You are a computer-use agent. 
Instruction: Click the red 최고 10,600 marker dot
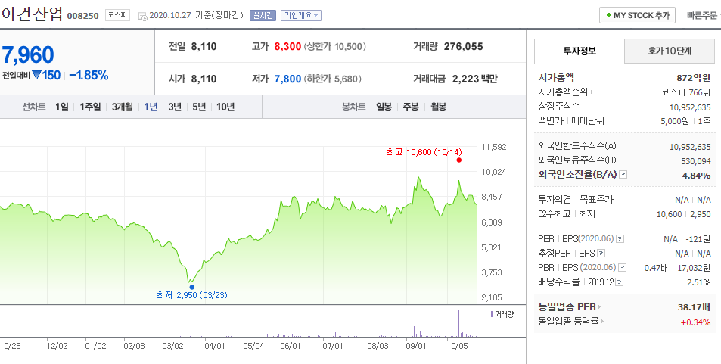459,160
